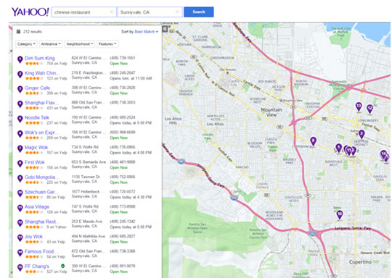Open Noodle Talk listing
Viewport: 392px width, 278px height.
[x=37, y=117]
